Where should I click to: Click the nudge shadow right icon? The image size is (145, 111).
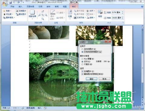46,15
